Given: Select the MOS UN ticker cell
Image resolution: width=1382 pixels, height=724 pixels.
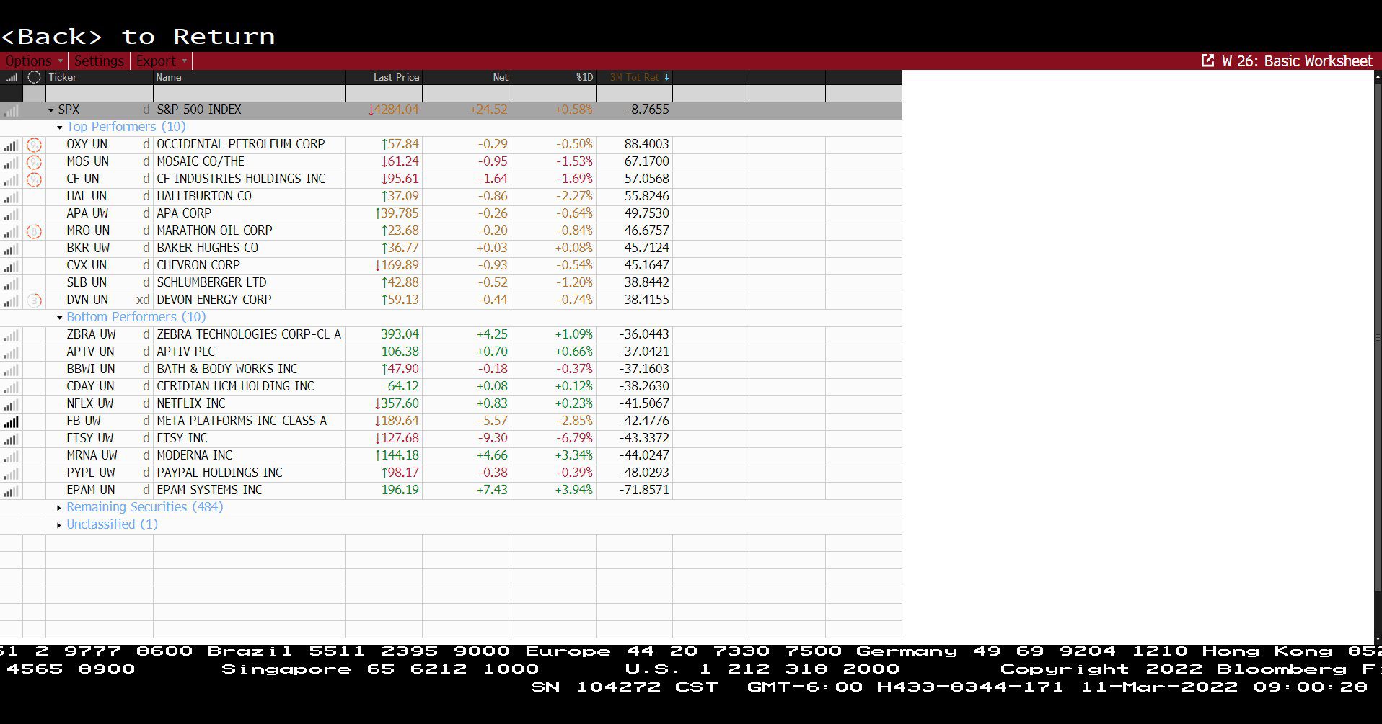Looking at the screenshot, I should [x=100, y=162].
